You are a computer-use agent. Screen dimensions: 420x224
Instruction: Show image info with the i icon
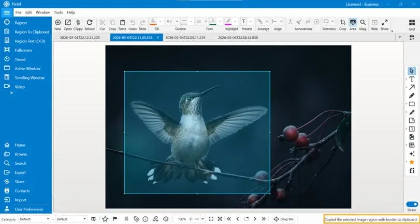[x=146, y=219]
